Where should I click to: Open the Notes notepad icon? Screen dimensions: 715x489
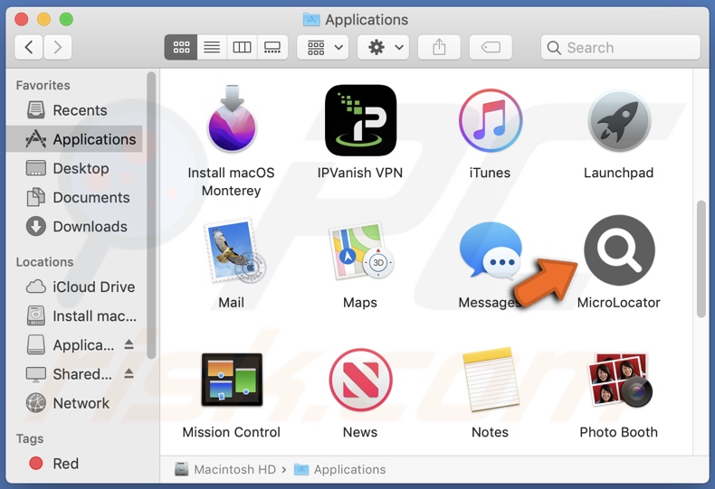[x=491, y=379]
